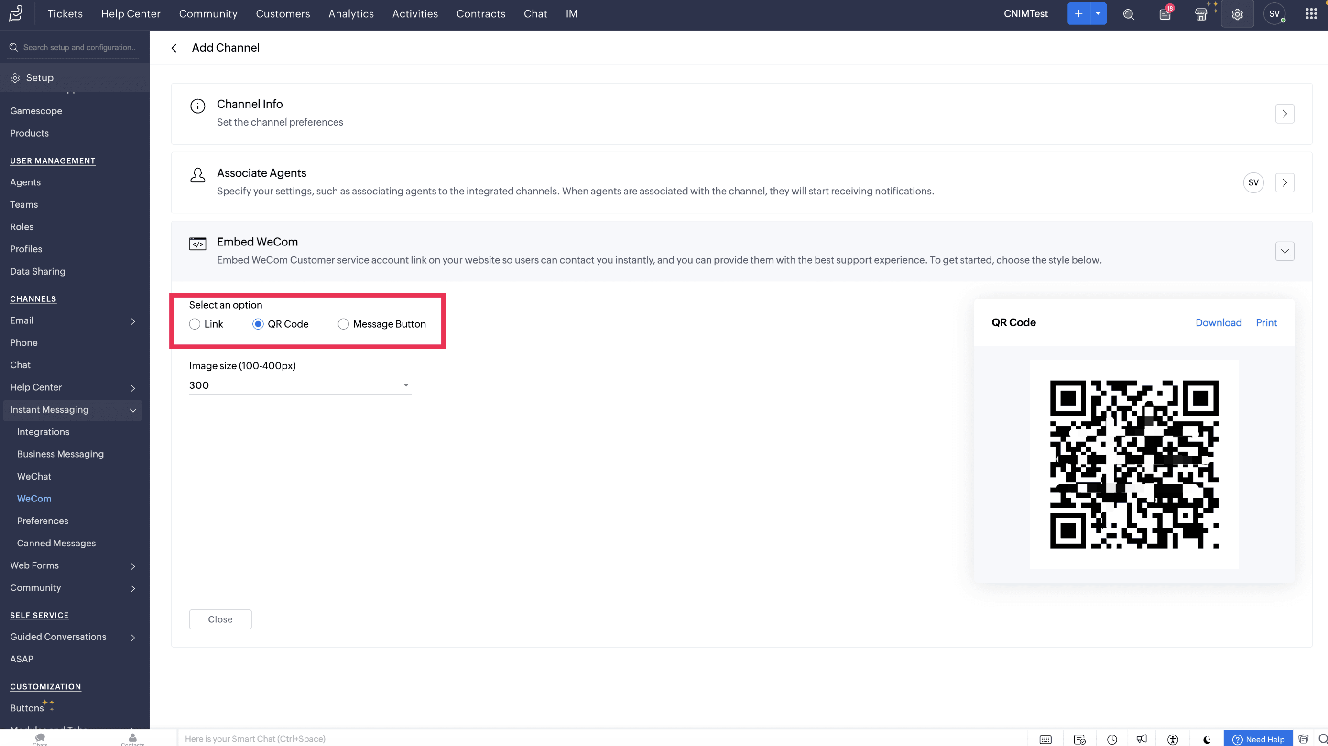Open the apps grid launcher icon
This screenshot has height=746, width=1328.
pos(1311,14)
